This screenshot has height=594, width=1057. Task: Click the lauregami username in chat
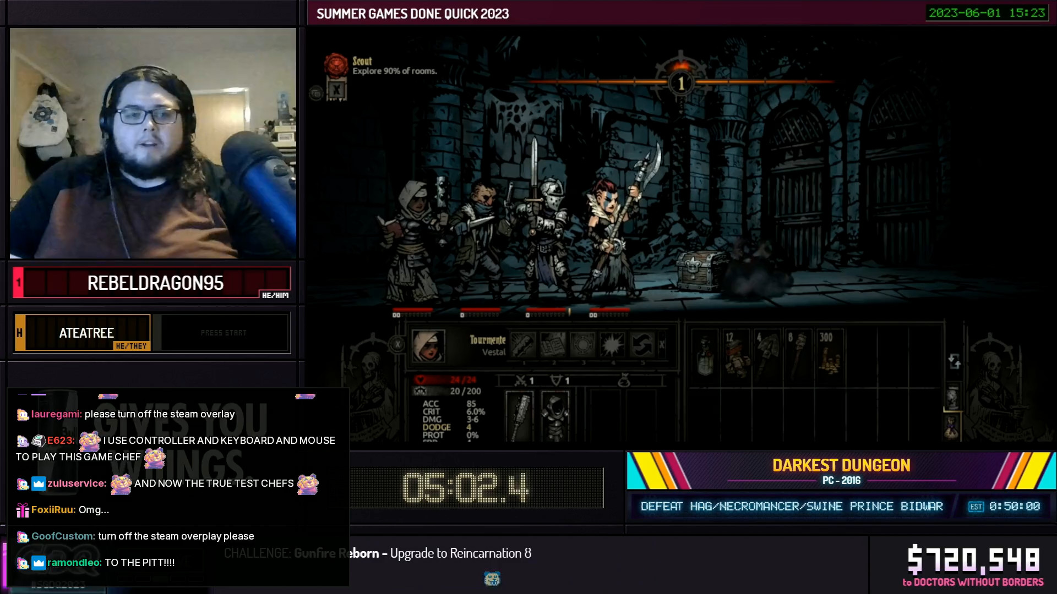[57, 414]
